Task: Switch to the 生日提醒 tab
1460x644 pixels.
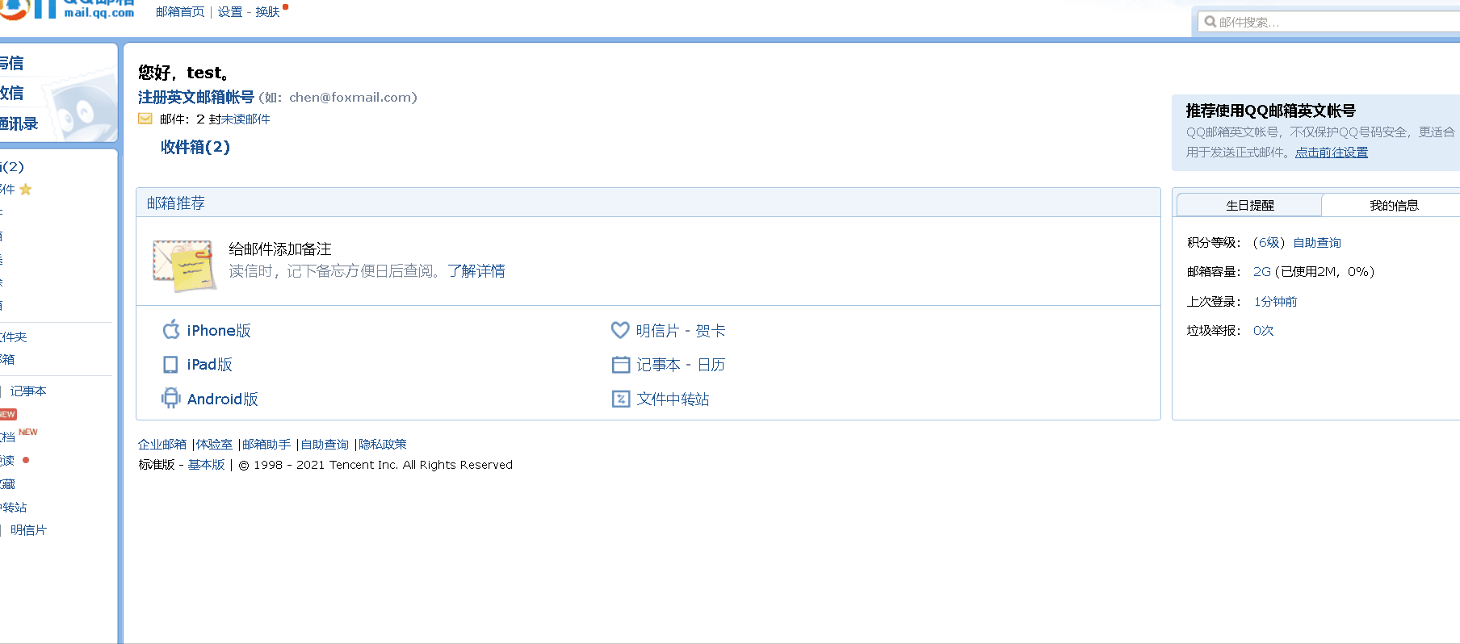Action: coord(1249,205)
